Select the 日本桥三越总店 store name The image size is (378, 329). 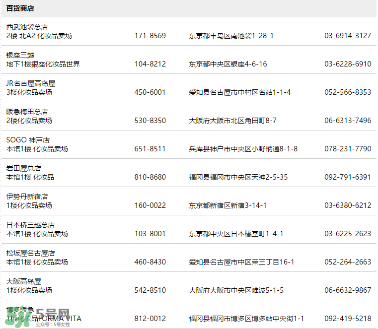31,225
